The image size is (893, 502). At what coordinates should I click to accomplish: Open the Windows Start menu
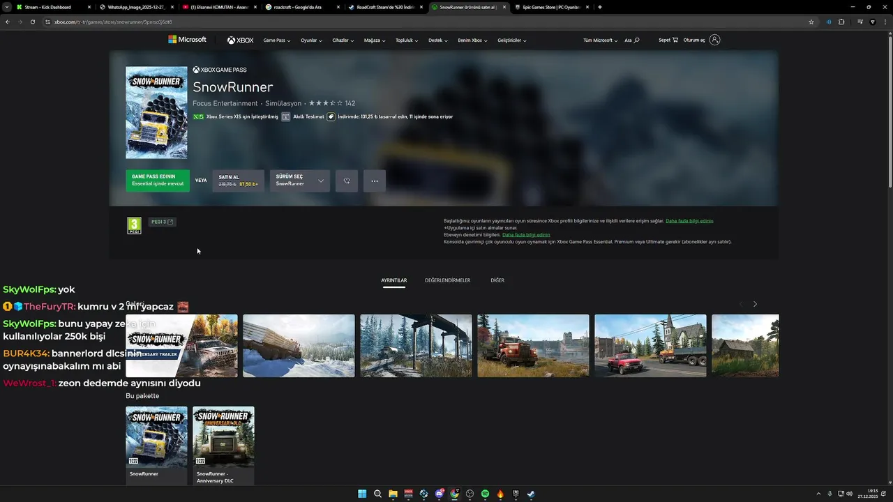coord(362,494)
